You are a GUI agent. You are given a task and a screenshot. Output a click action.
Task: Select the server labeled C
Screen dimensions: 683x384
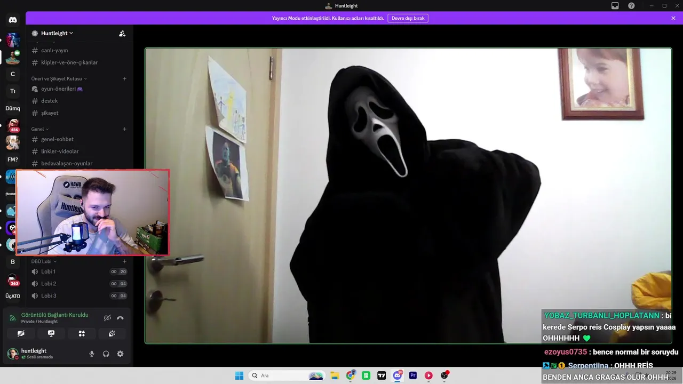[x=13, y=74]
